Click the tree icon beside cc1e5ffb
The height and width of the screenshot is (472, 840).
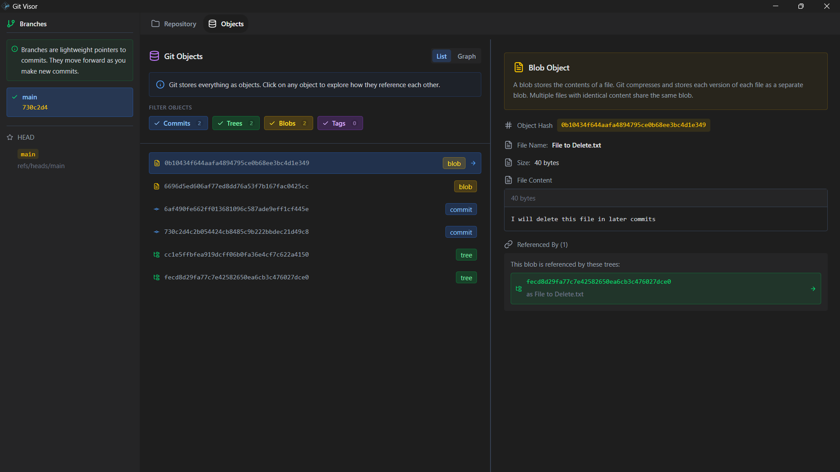156,255
